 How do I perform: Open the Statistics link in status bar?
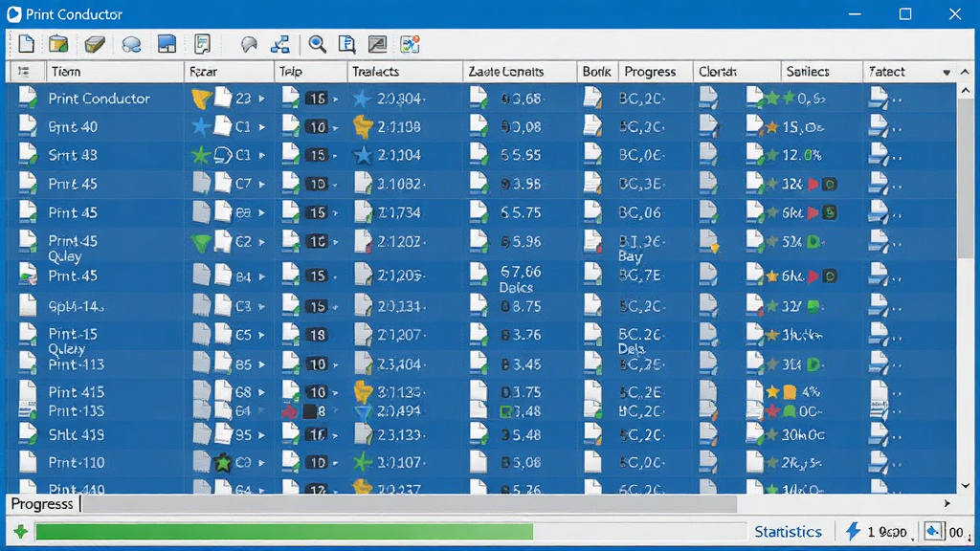coord(788,532)
